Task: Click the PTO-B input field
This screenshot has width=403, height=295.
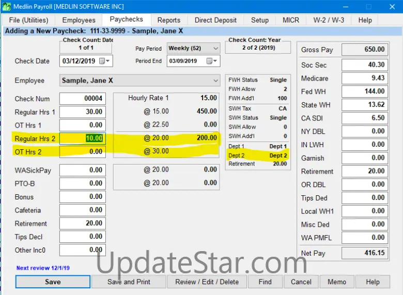Action: click(83, 183)
